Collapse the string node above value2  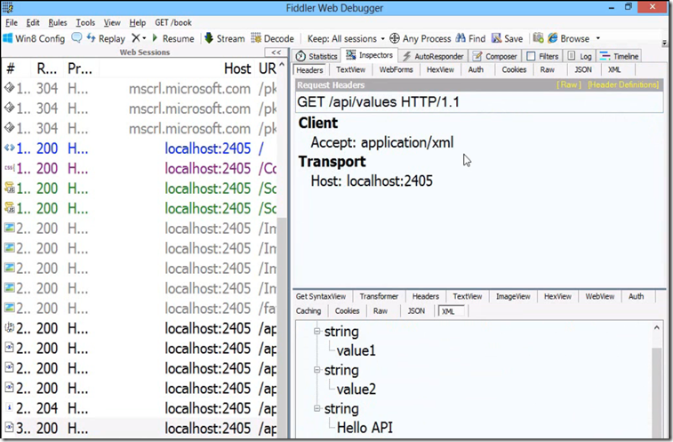316,370
